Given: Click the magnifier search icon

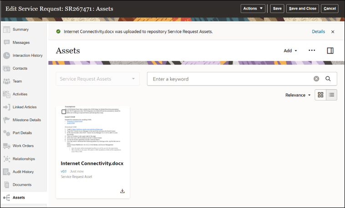Looking at the screenshot, I should click(x=328, y=79).
